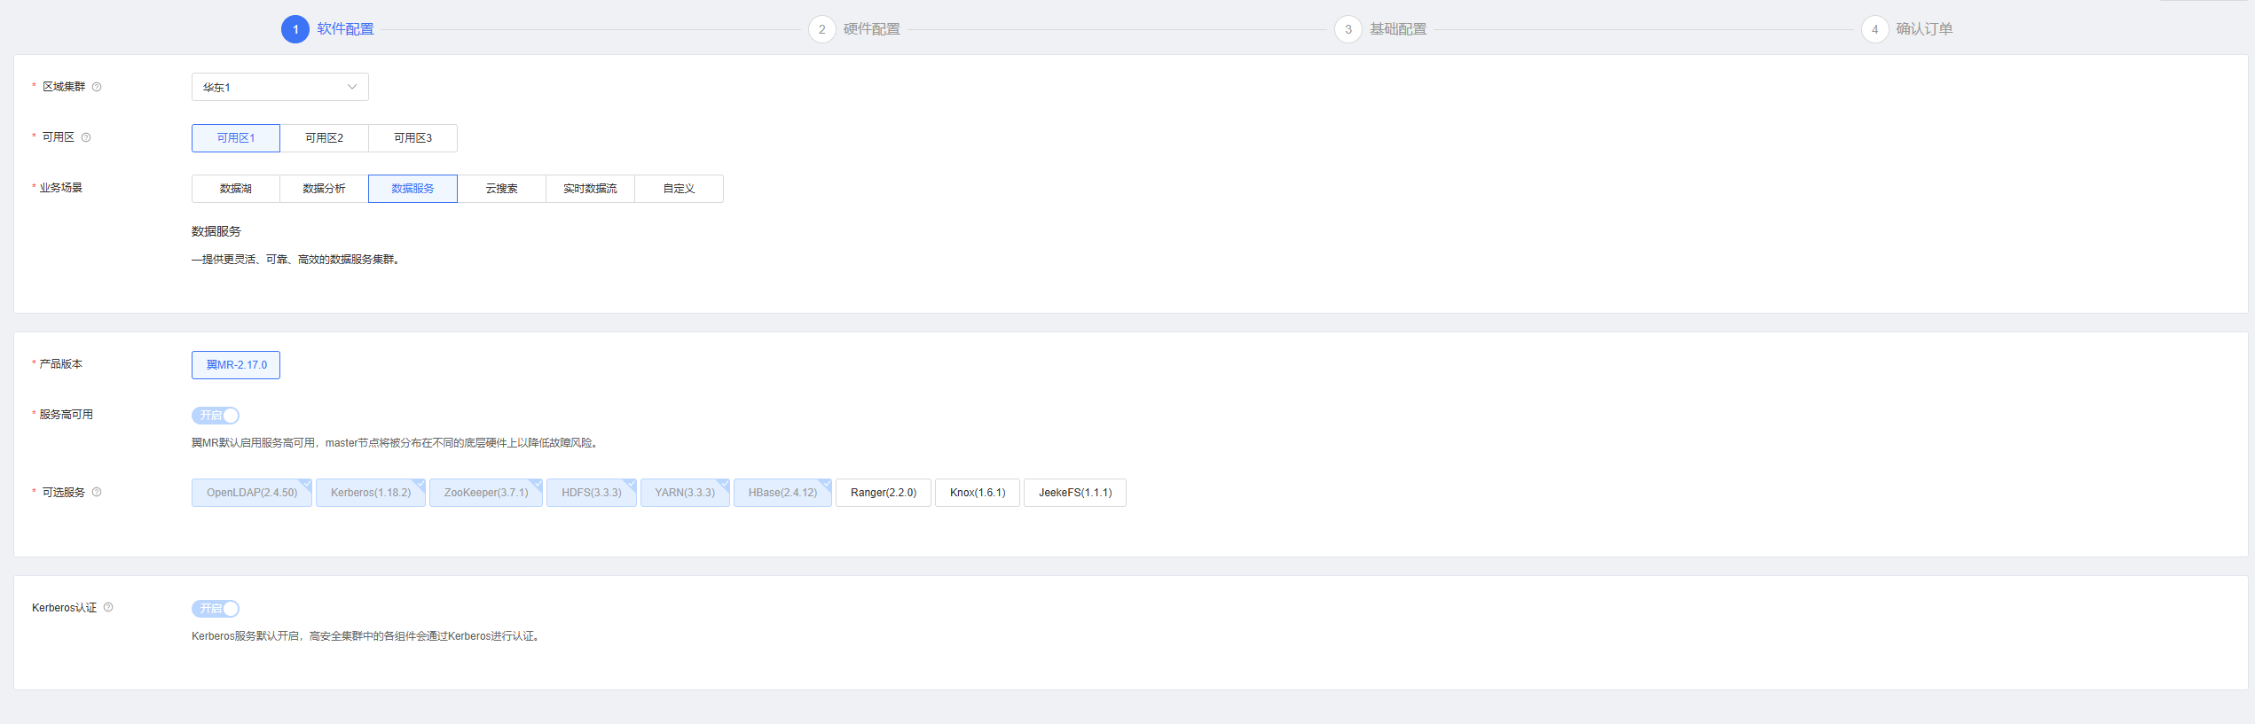Click step 1 软件配置 circle icon
The width and height of the screenshot is (2255, 724).
point(295,29)
